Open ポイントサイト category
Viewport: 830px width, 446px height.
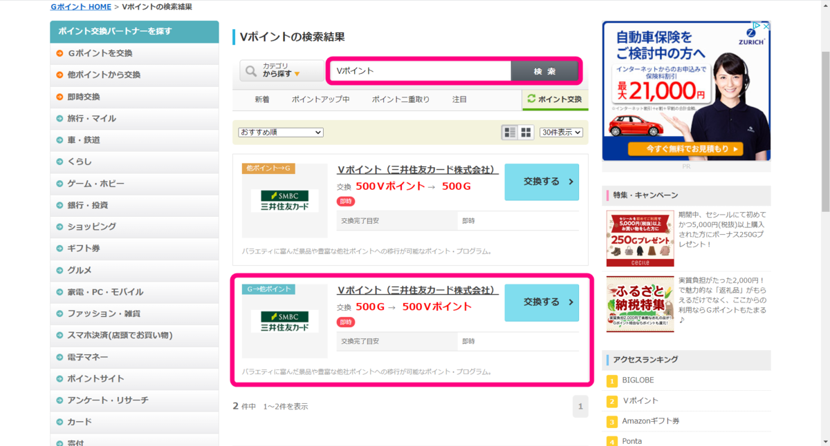pyautogui.click(x=134, y=378)
